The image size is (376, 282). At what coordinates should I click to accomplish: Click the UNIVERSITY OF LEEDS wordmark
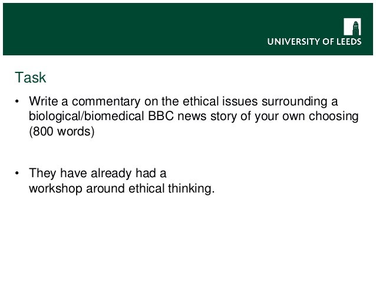314,42
